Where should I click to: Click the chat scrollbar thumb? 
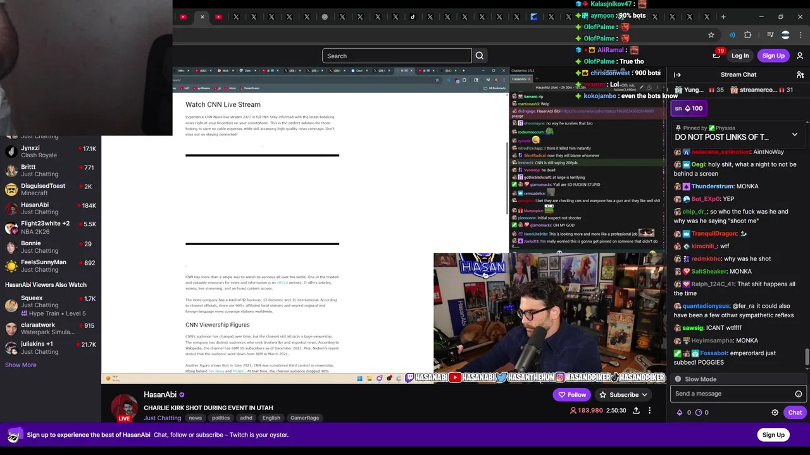tap(806, 357)
